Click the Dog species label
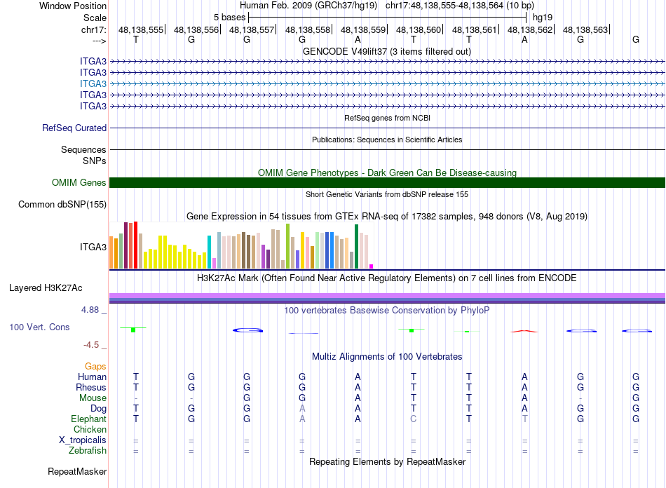666x488 pixels. pos(98,409)
